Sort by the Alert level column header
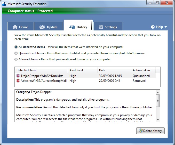The image size is (175, 145). tap(83, 70)
